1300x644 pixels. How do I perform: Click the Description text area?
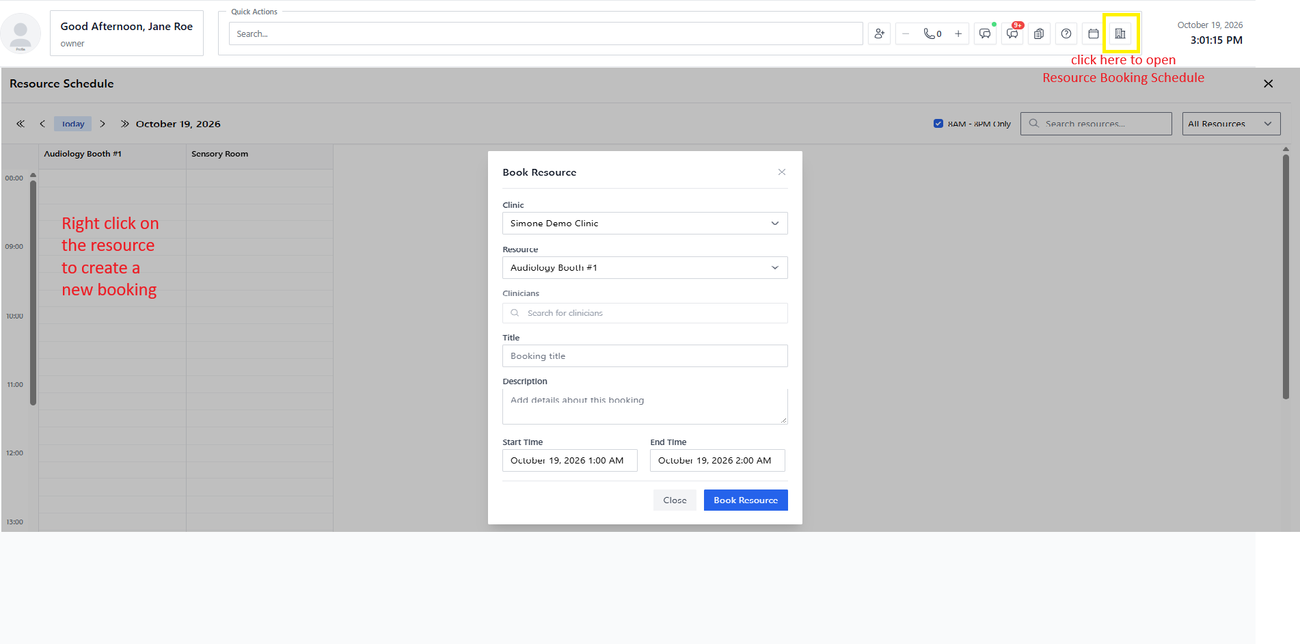pyautogui.click(x=645, y=407)
